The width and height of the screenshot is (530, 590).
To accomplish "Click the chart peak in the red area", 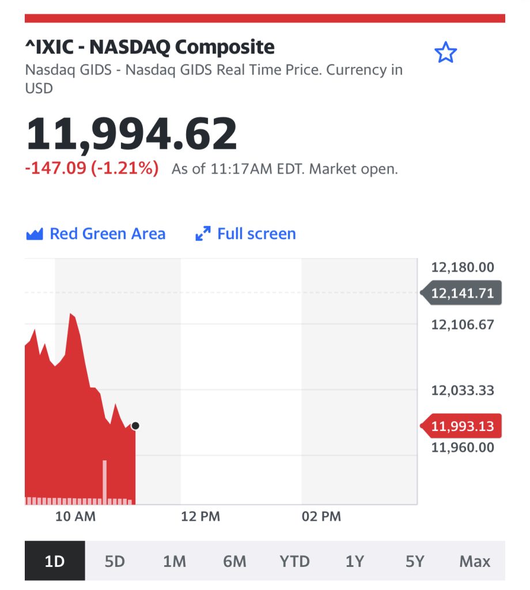I will pos(71,314).
